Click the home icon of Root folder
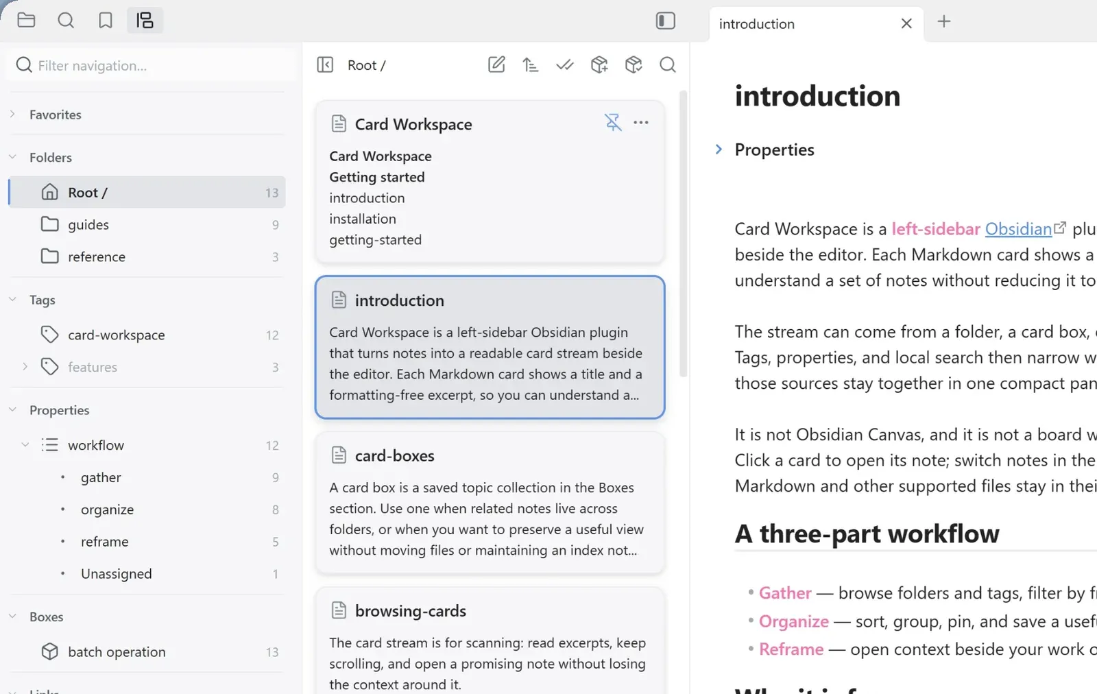 (49, 192)
